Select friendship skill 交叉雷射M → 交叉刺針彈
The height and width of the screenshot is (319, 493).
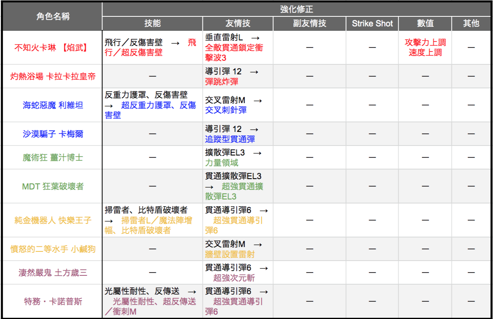[x=238, y=106]
